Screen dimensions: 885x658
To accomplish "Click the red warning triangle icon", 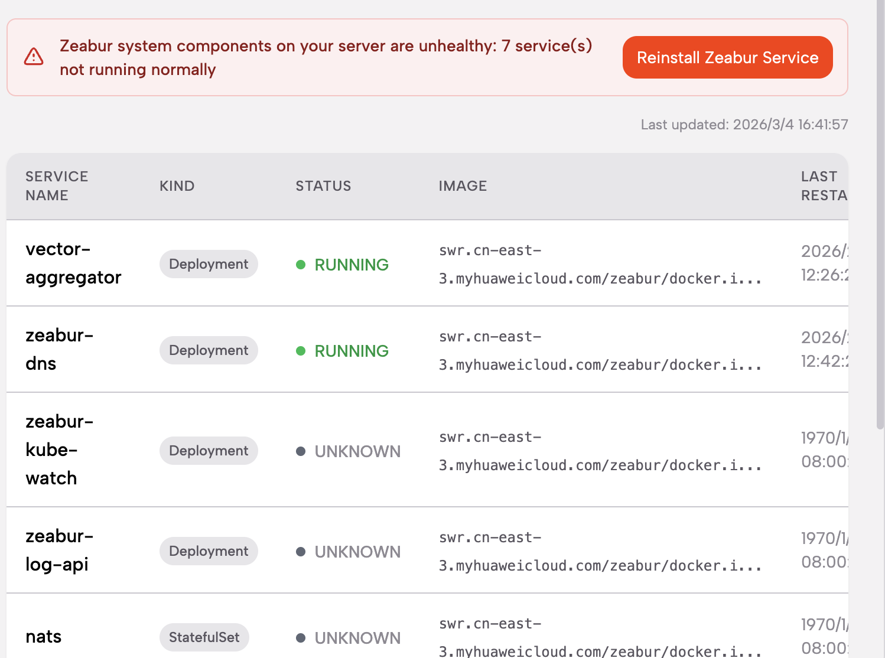I will 34,57.
